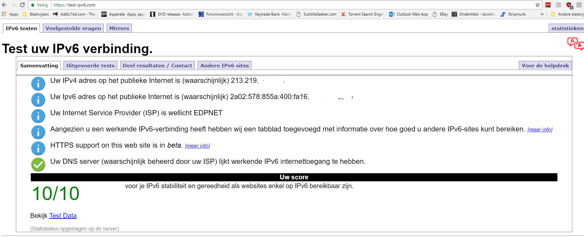
Task: Click the Voor de helpdesk tab
Action: (x=545, y=65)
